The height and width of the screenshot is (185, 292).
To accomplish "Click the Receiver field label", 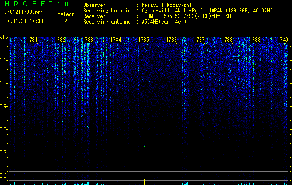I will pos(94,16).
